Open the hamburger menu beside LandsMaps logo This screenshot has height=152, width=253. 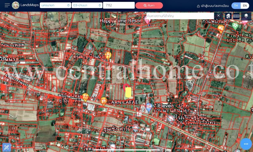click(7, 5)
